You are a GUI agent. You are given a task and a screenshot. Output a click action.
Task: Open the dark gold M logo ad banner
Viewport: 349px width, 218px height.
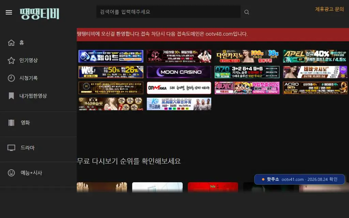(x=111, y=88)
